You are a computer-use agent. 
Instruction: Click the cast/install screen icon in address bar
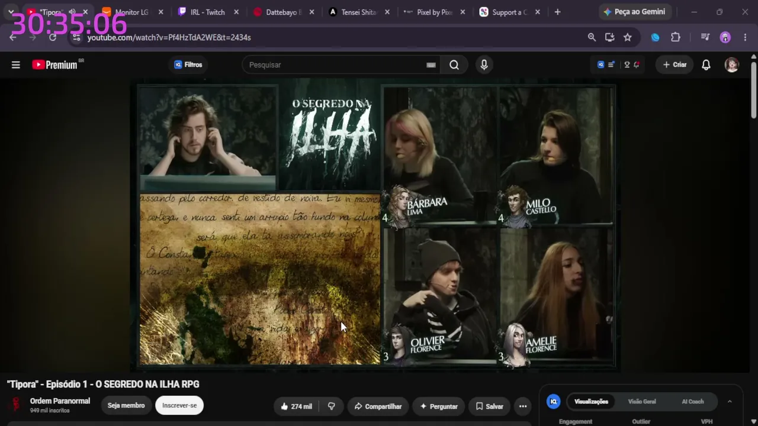(x=609, y=37)
